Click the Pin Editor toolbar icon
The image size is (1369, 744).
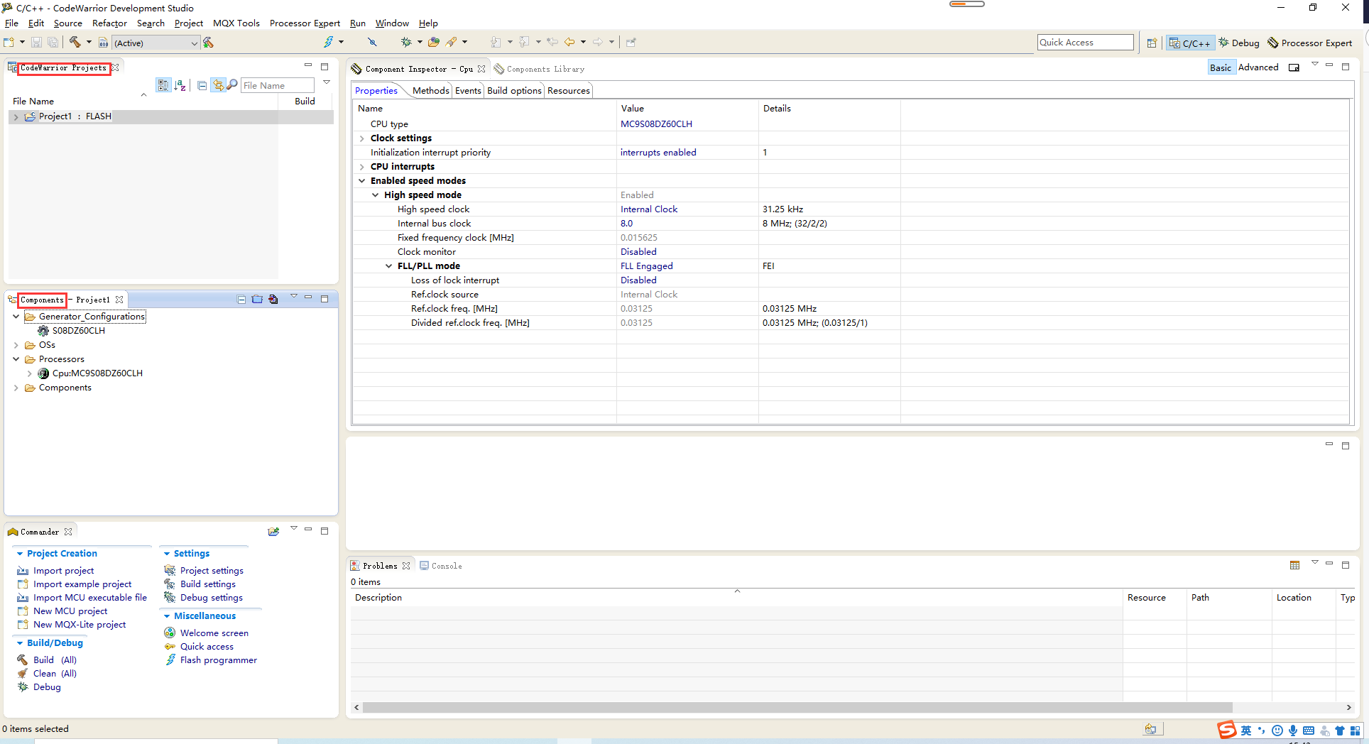coord(631,42)
